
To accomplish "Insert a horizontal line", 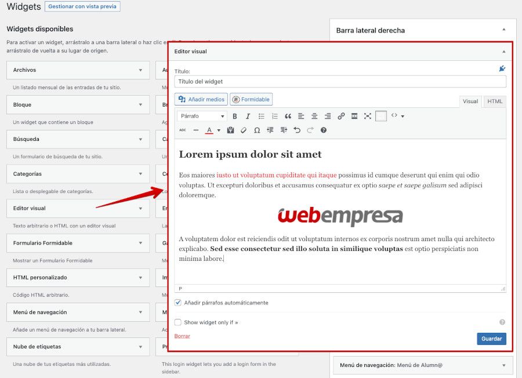I will (x=196, y=130).
